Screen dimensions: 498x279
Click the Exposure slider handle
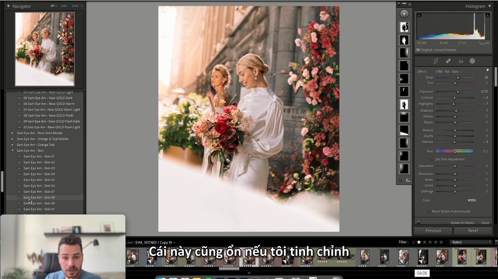click(x=458, y=92)
